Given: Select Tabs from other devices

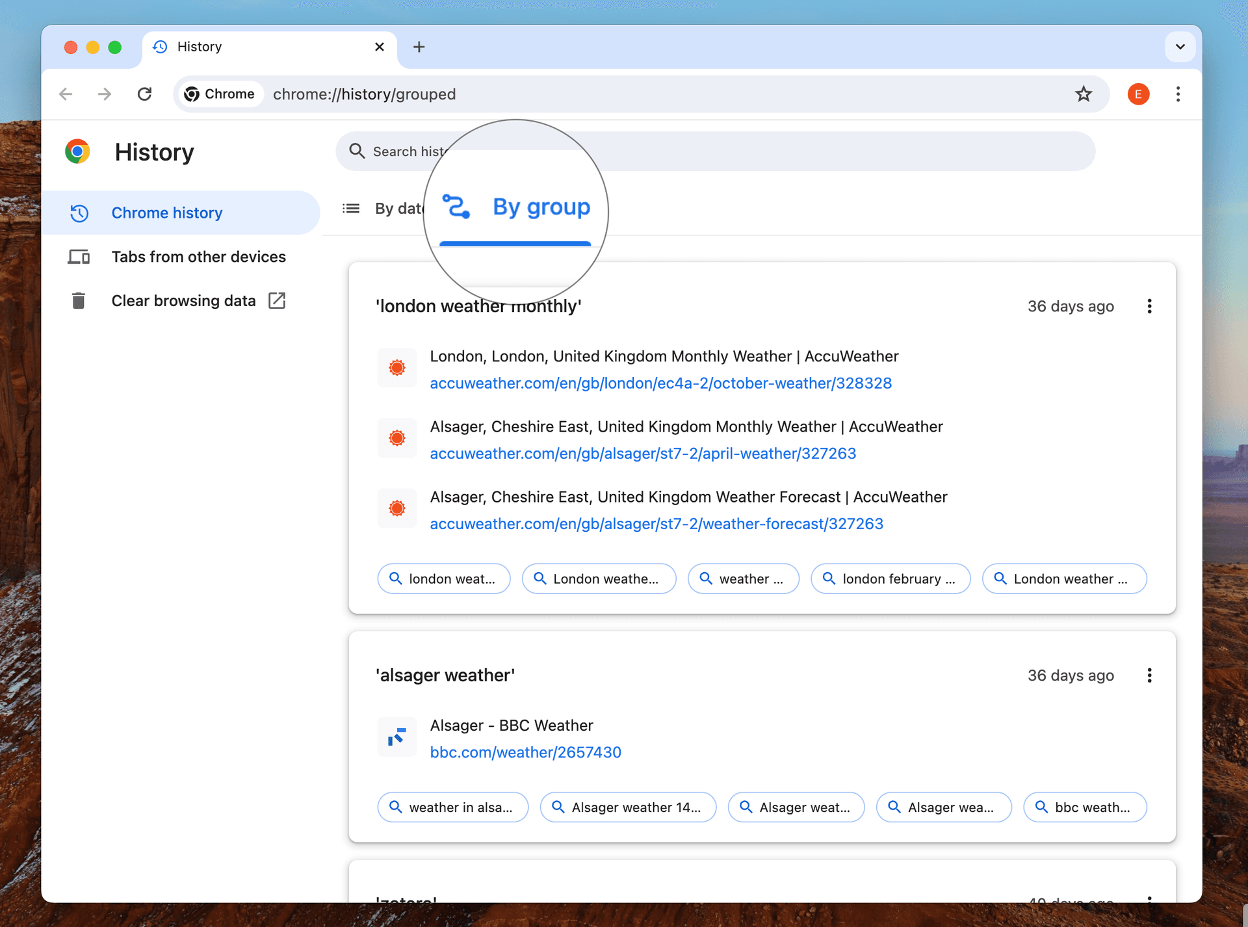Looking at the screenshot, I should click(198, 257).
